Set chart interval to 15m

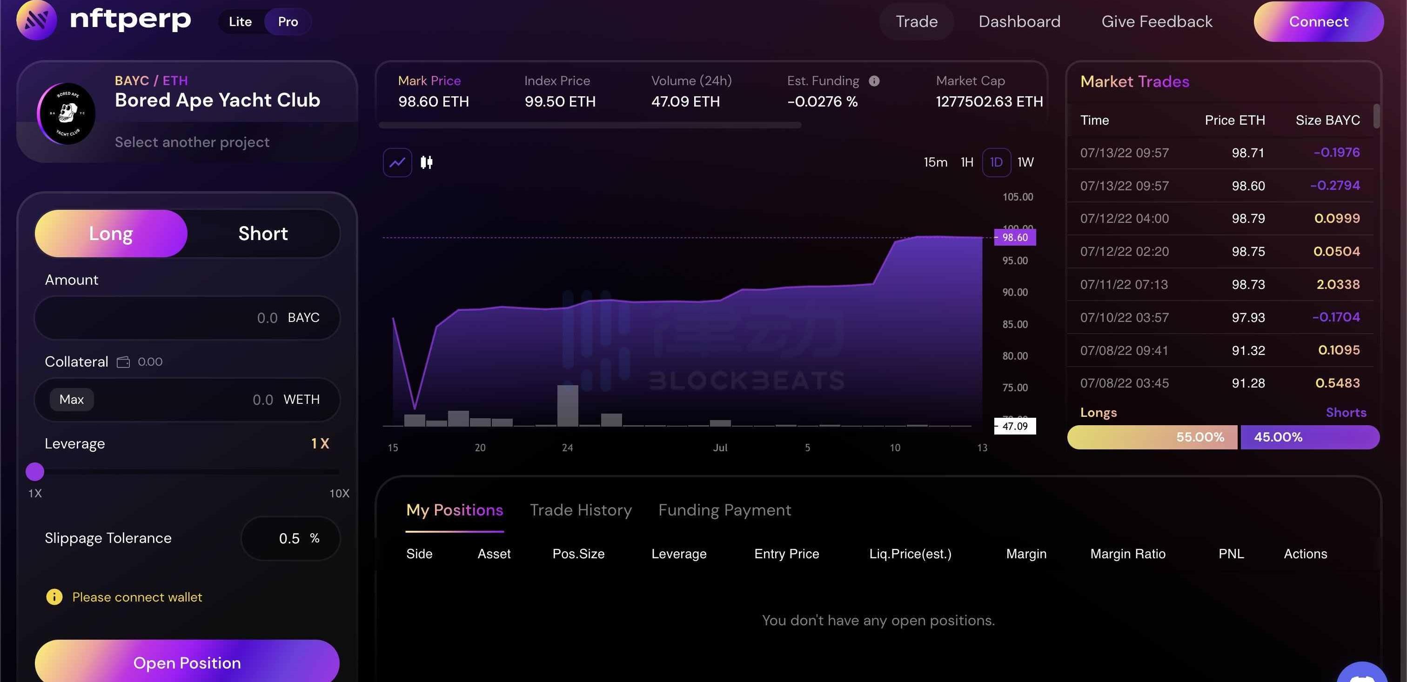point(935,162)
